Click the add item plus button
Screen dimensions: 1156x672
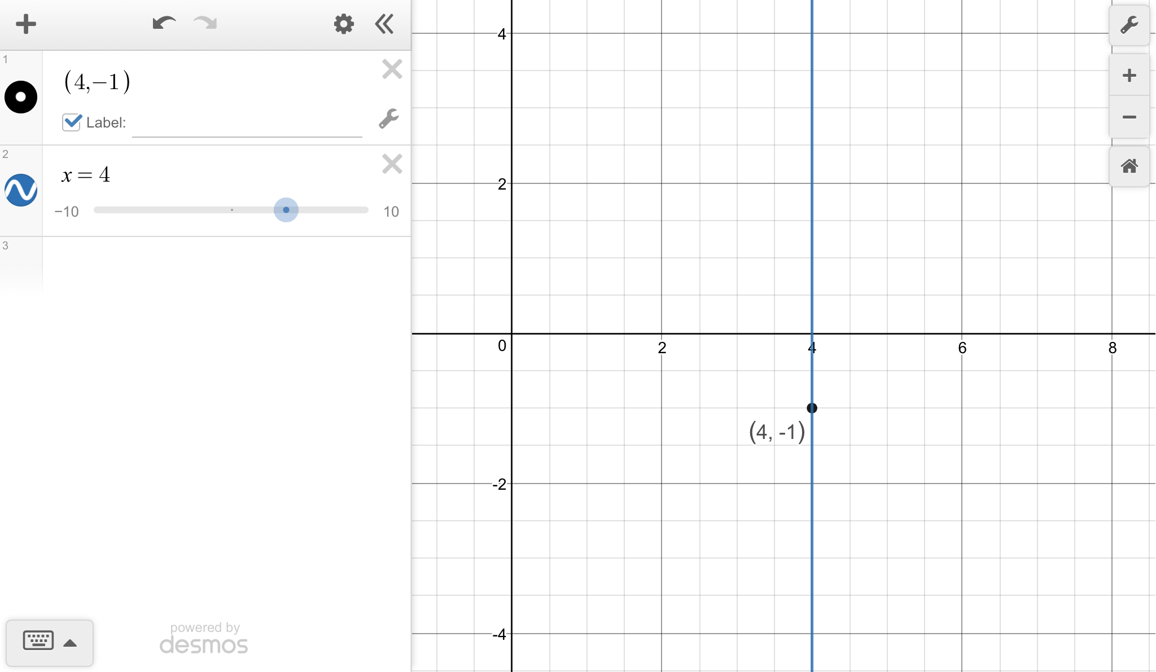pyautogui.click(x=26, y=24)
